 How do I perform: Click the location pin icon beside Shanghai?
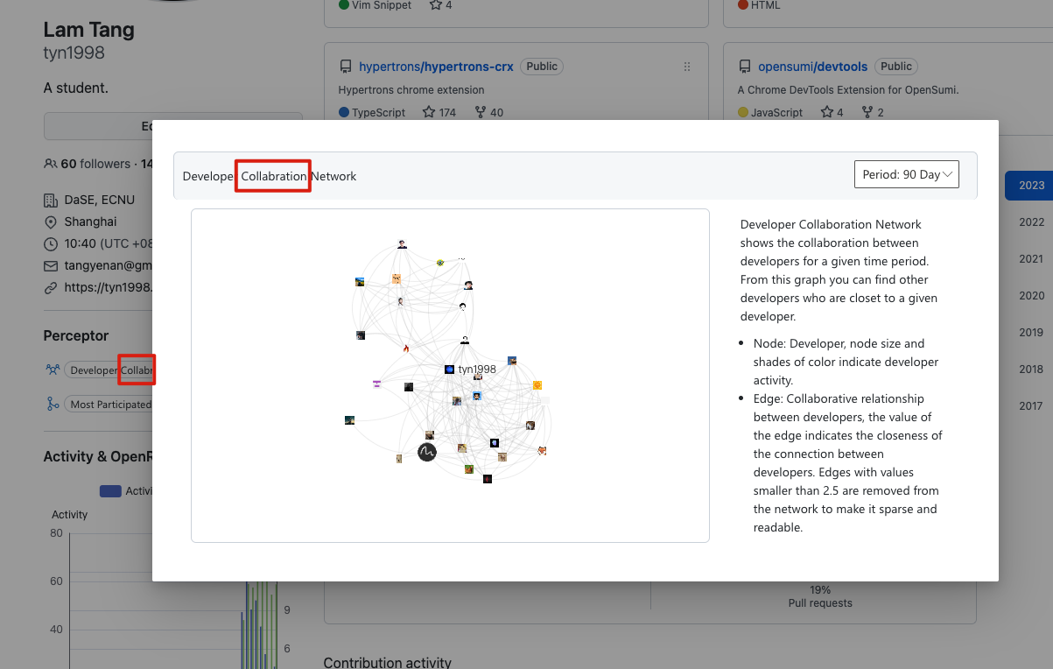tap(50, 222)
